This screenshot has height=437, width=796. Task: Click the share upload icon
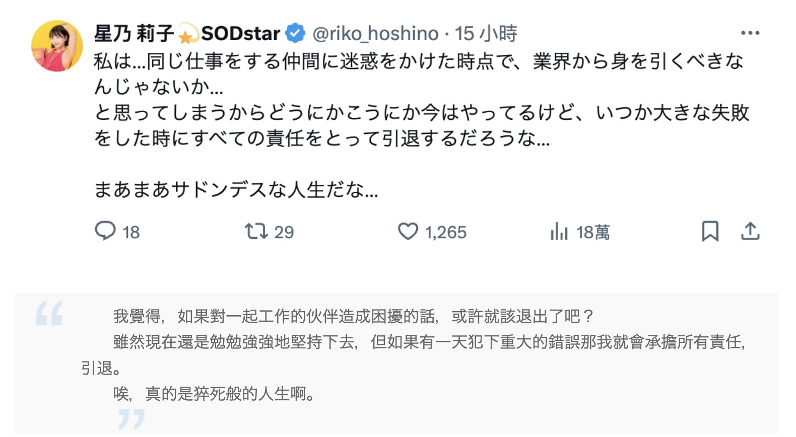(x=750, y=231)
